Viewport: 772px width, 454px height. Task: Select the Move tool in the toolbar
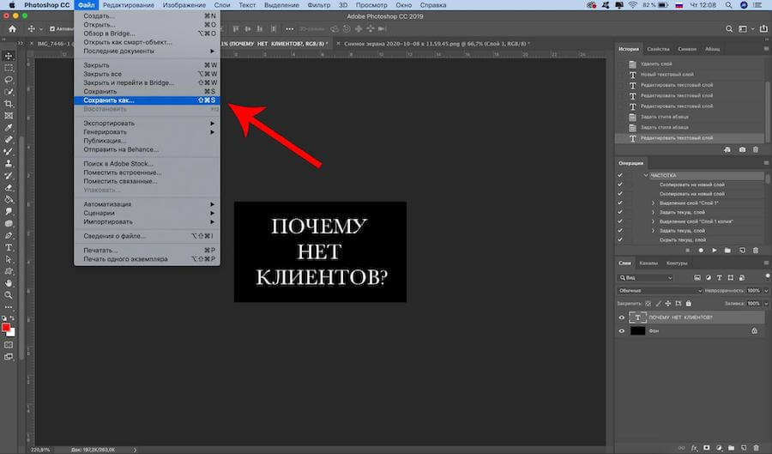pyautogui.click(x=9, y=54)
